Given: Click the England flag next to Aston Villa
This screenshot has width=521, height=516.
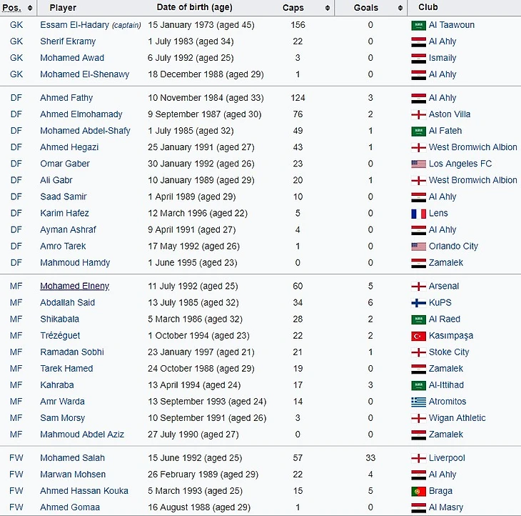Looking at the screenshot, I should pos(418,114).
